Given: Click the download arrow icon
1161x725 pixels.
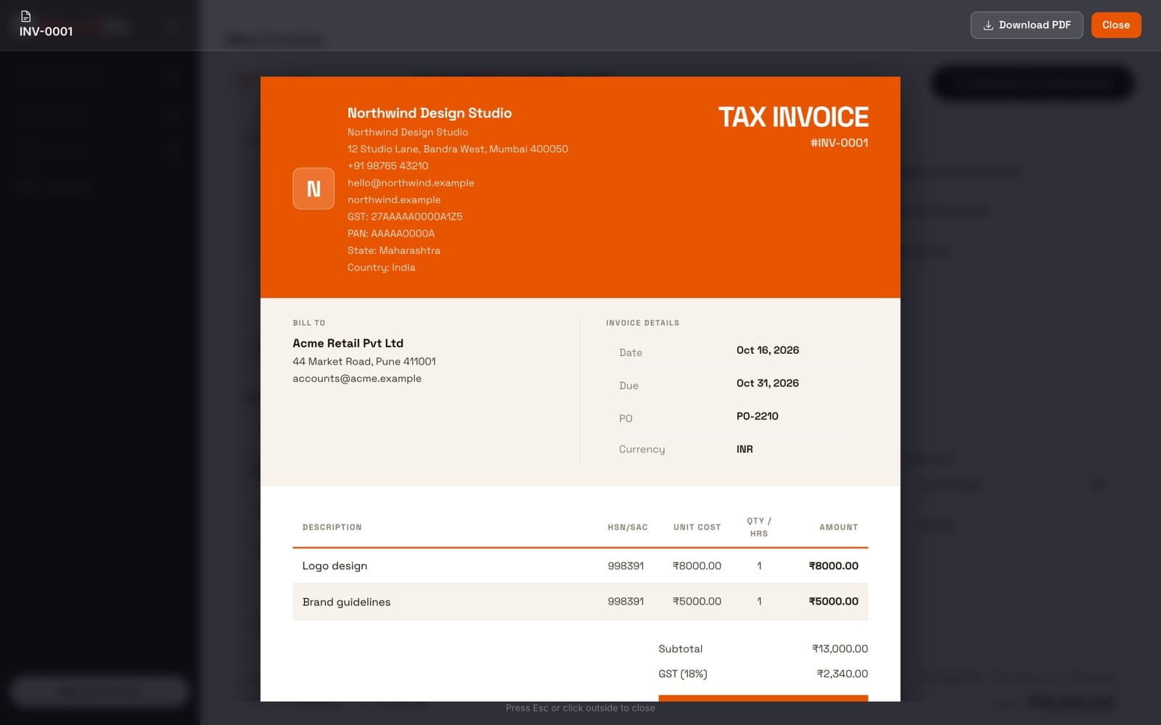Looking at the screenshot, I should pyautogui.click(x=988, y=25).
